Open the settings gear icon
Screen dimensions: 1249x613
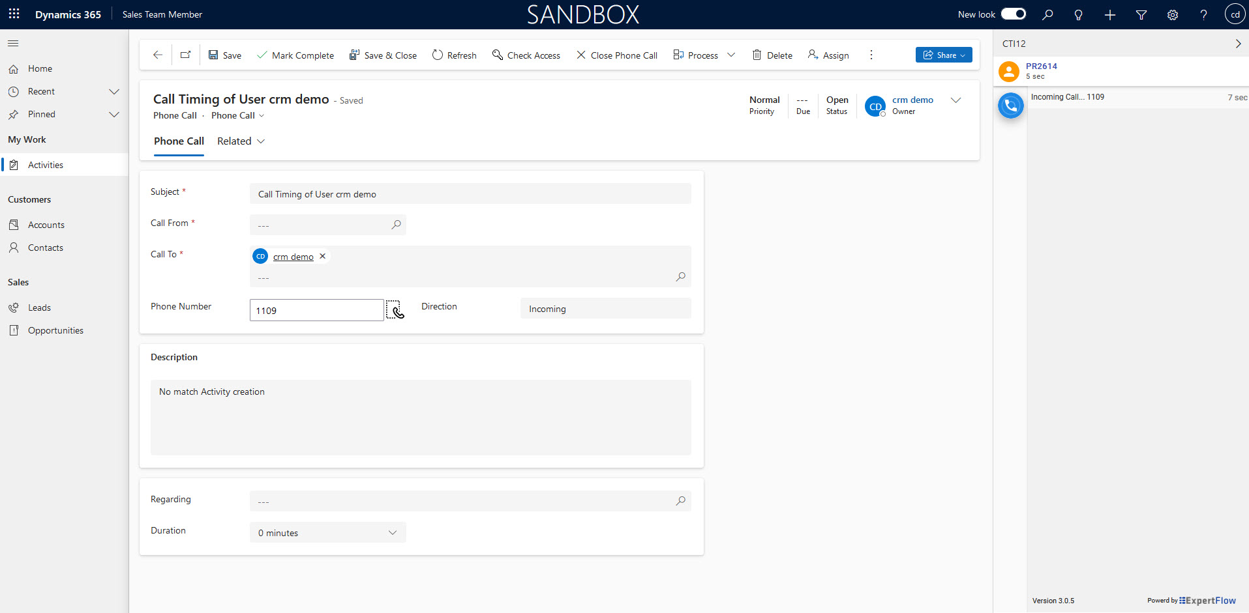pos(1172,15)
